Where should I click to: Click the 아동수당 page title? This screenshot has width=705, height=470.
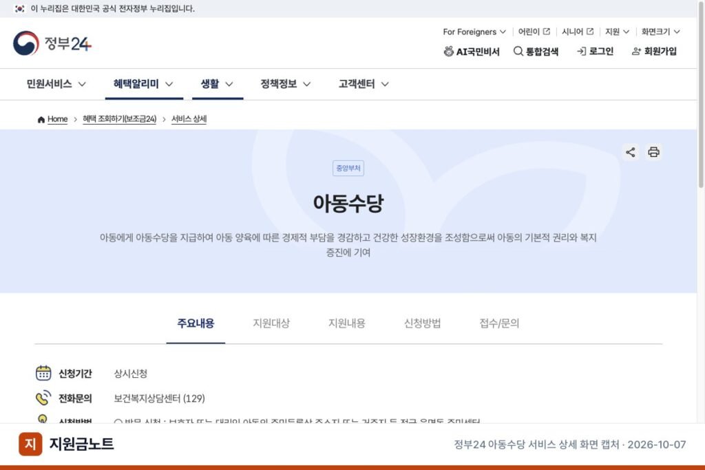pyautogui.click(x=348, y=204)
